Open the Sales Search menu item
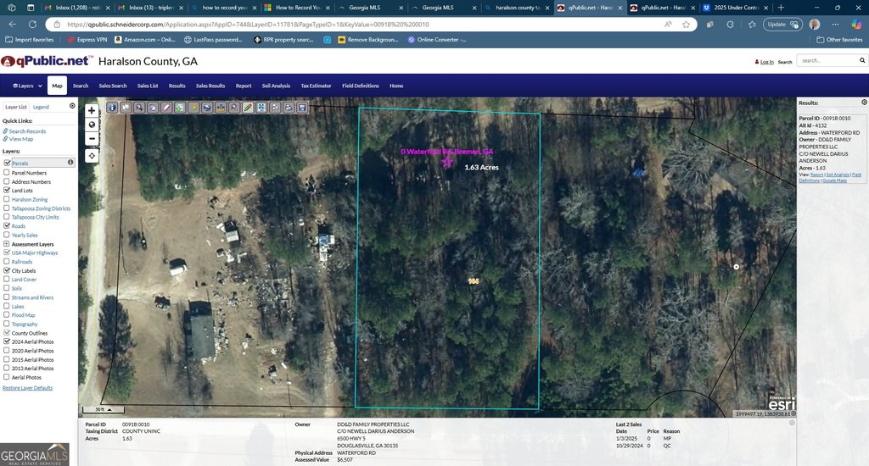Screen dimensions: 869x466 point(112,86)
